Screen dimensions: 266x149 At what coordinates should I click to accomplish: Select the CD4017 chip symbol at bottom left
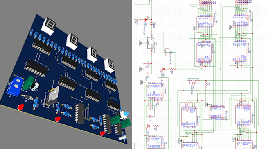(x=155, y=143)
